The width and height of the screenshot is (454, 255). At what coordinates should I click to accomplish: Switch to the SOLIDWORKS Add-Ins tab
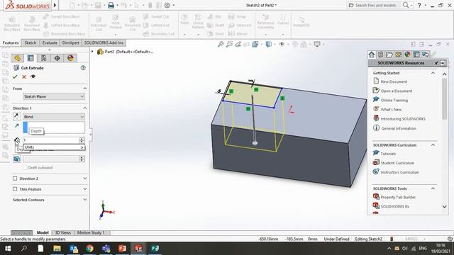click(x=104, y=42)
